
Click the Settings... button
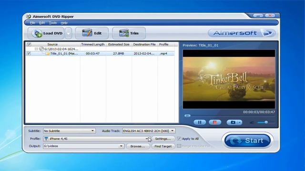[x=163, y=139]
